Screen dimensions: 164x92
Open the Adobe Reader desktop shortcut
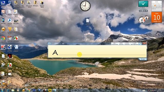pyautogui.click(x=3, y=13)
